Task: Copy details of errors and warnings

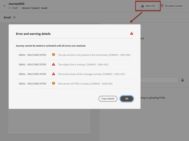Action: pyautogui.click(x=108, y=99)
